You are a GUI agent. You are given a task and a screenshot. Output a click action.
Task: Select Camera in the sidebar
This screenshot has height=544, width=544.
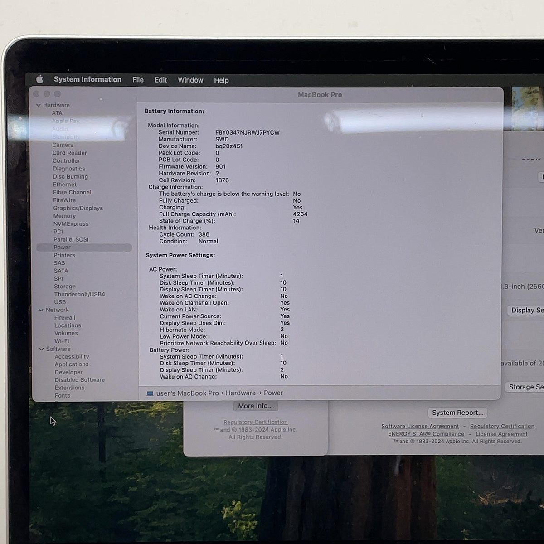pos(63,145)
